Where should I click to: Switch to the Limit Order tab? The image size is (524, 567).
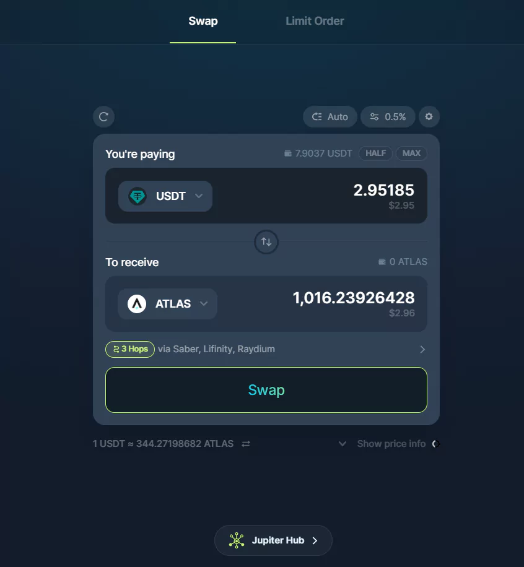(315, 21)
